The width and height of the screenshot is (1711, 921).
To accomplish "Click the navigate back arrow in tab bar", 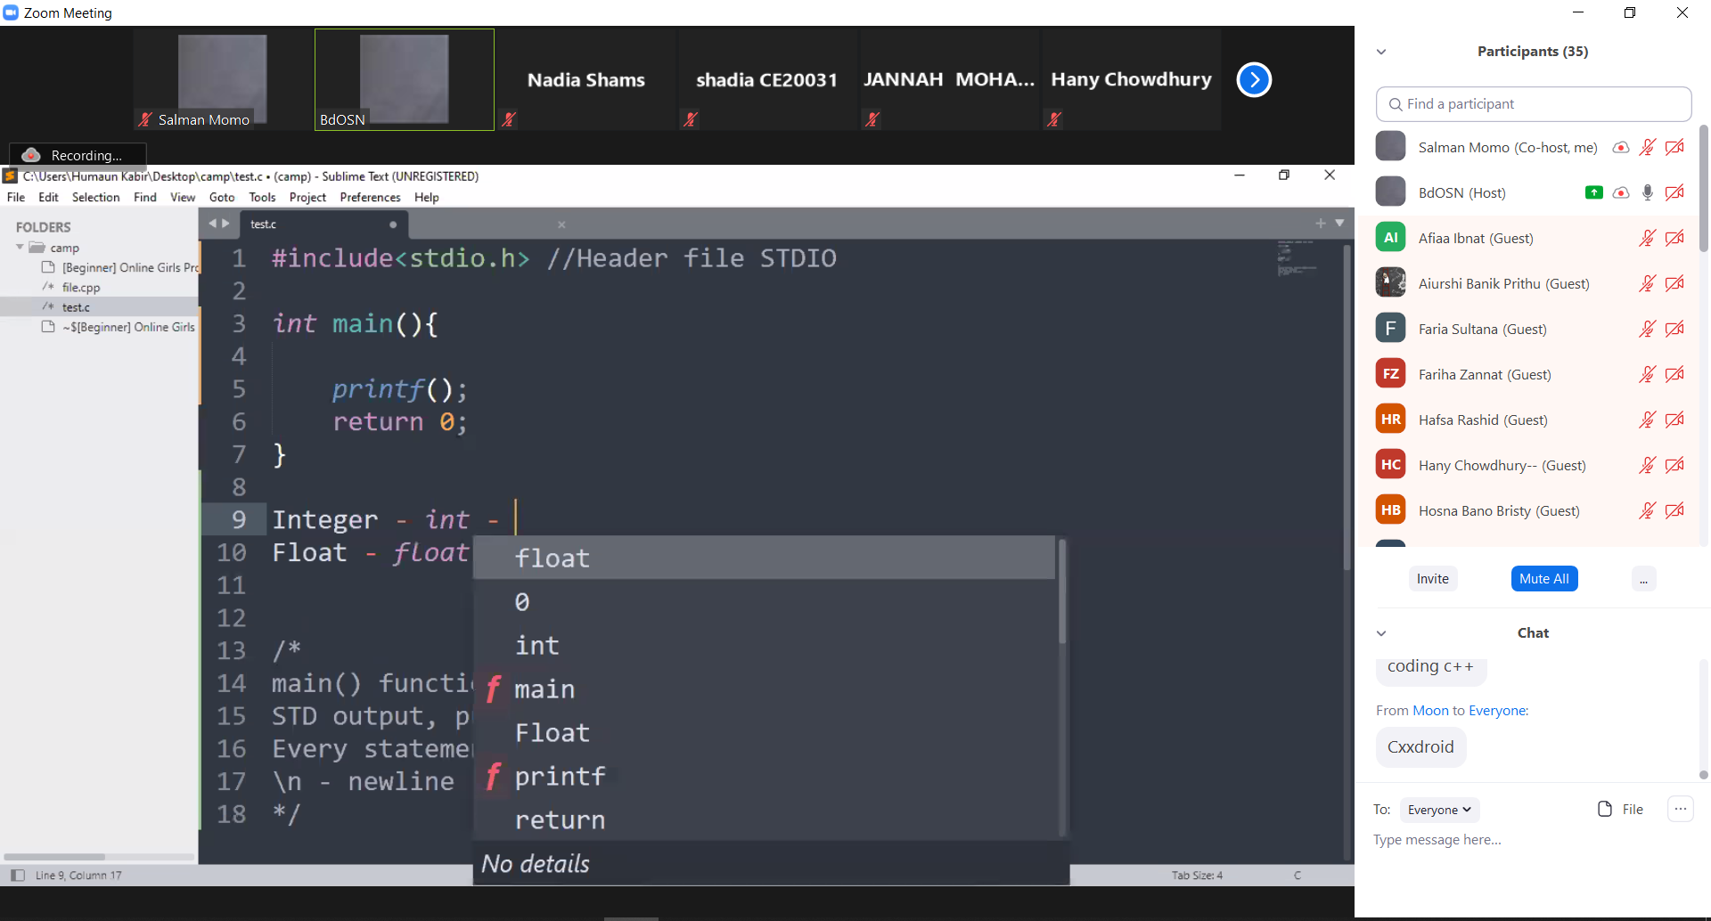I will (212, 224).
